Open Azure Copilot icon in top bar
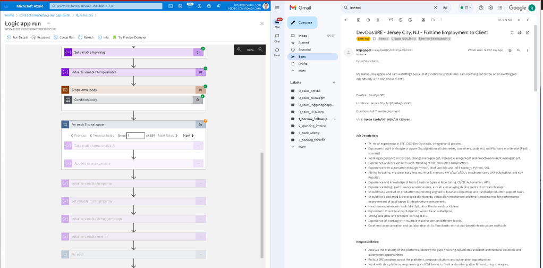 pyautogui.click(x=180, y=6)
